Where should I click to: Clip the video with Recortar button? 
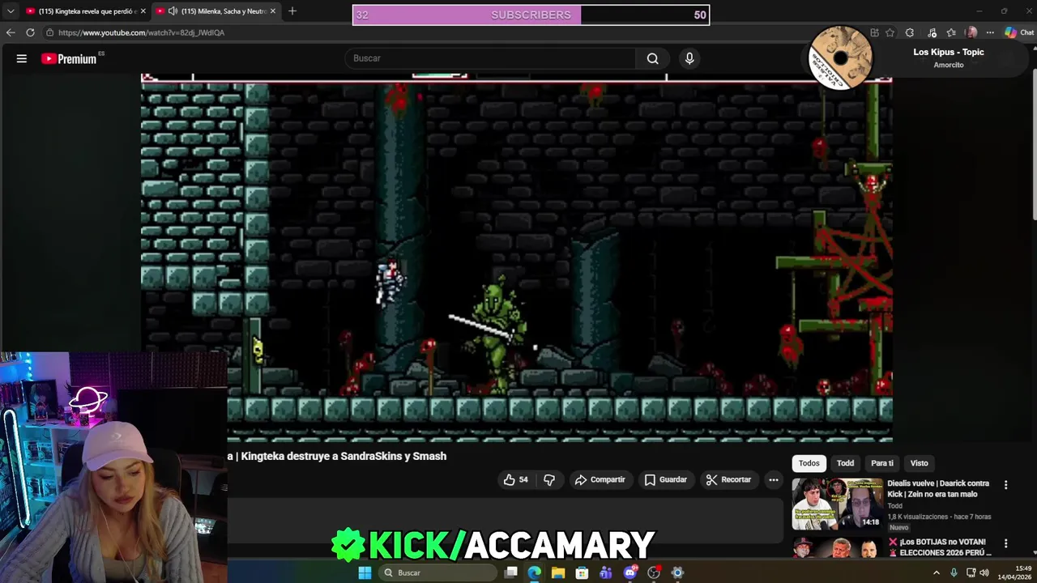tap(728, 479)
